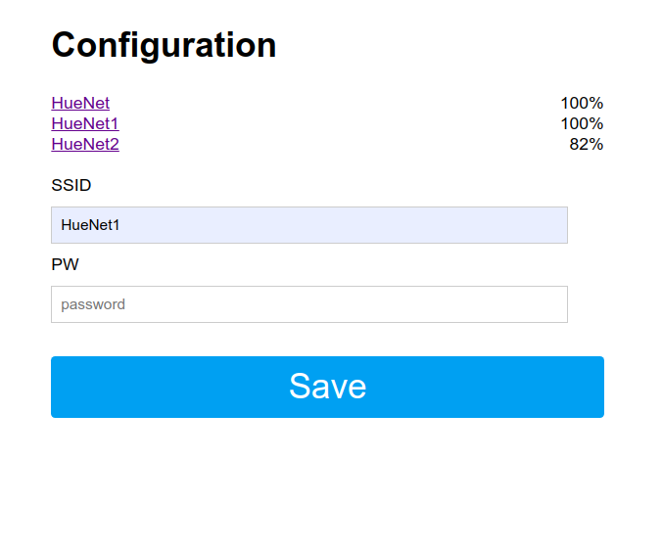Image resolution: width=662 pixels, height=551 pixels.
Task: Submit the Wi-Fi configuration form
Action: [x=327, y=387]
